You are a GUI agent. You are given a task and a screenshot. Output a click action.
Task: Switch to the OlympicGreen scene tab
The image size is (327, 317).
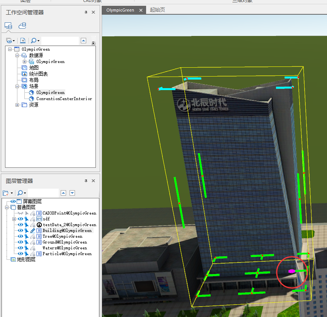pyautogui.click(x=120, y=10)
